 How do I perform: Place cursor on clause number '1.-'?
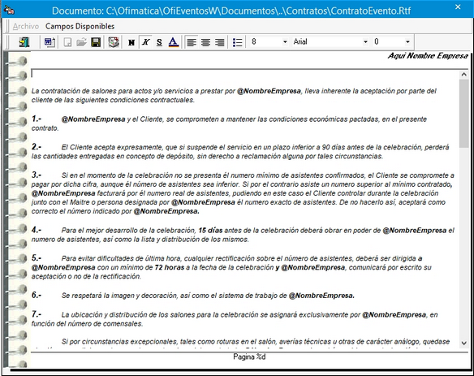point(37,119)
